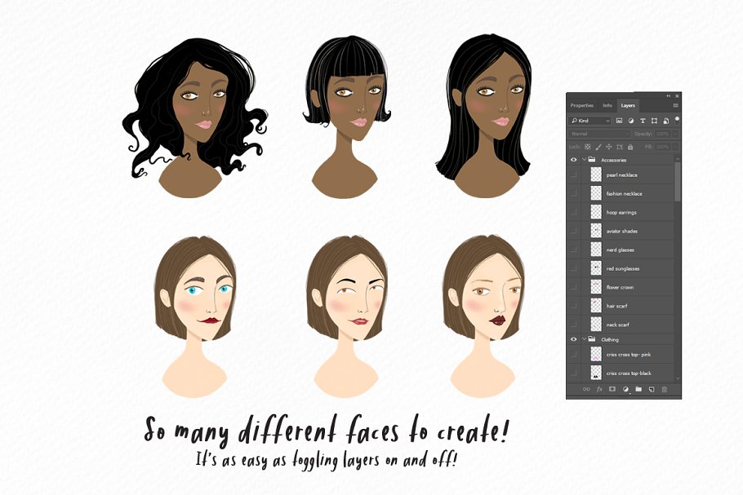
Task: Select the shape layers filter icon
Action: (x=654, y=121)
